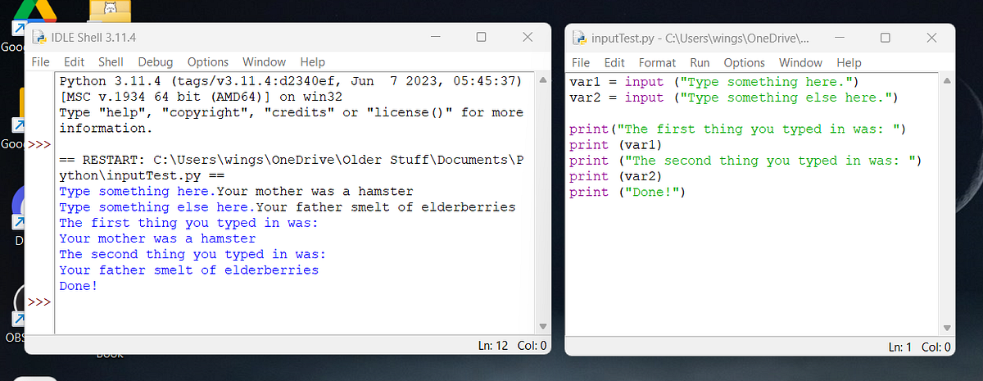
Task: Click 'Your mother was a hamster' output line
Action: click(x=157, y=238)
